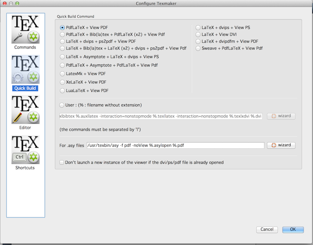Click the commands separator hint text
This screenshot has height=245, width=313.
(x=100, y=129)
